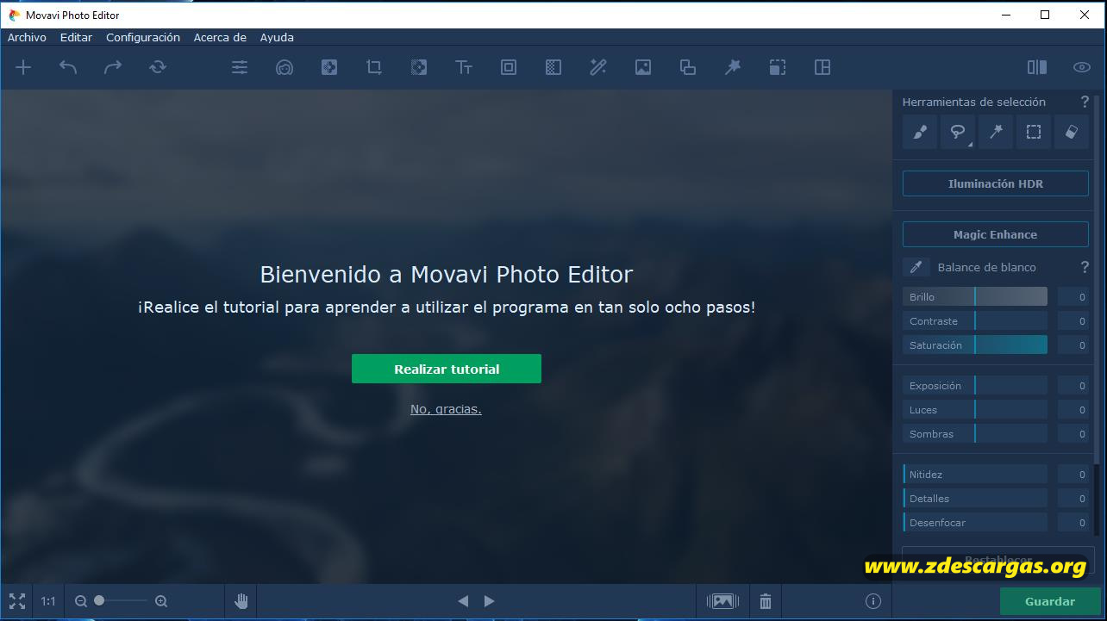Toggle before/after split comparison view
Viewport: 1107px width, 621px height.
coord(1037,67)
